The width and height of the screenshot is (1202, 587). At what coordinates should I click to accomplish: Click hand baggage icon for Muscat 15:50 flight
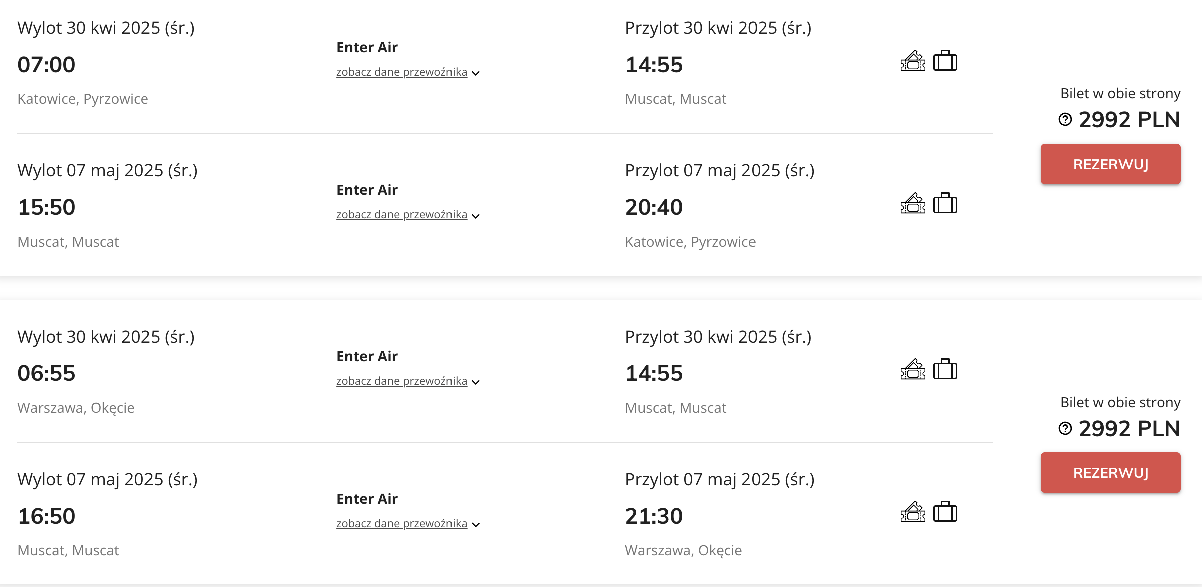[x=913, y=204]
